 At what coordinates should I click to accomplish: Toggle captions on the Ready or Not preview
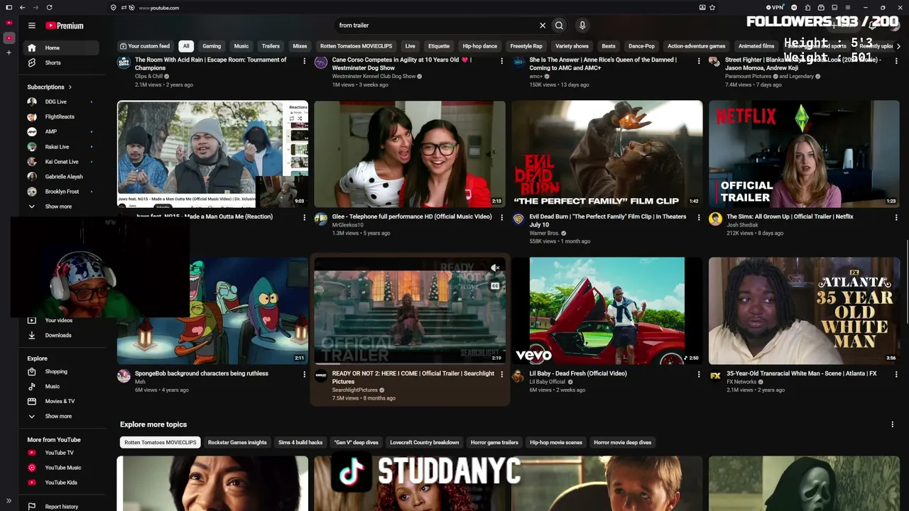pyautogui.click(x=495, y=286)
